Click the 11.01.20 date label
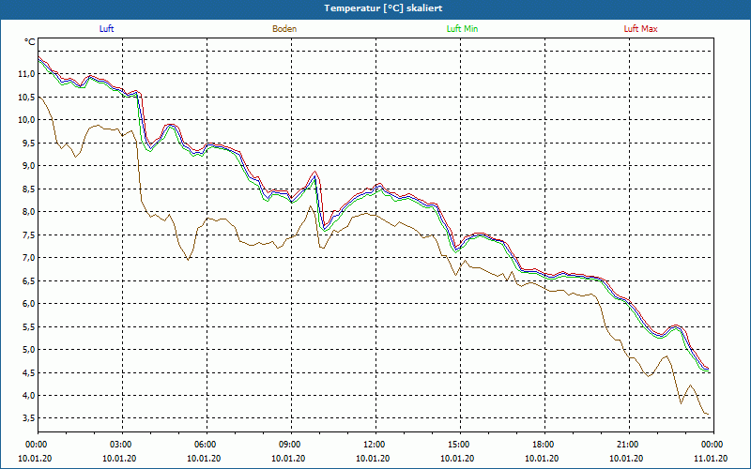The width and height of the screenshot is (751, 469). (x=711, y=459)
